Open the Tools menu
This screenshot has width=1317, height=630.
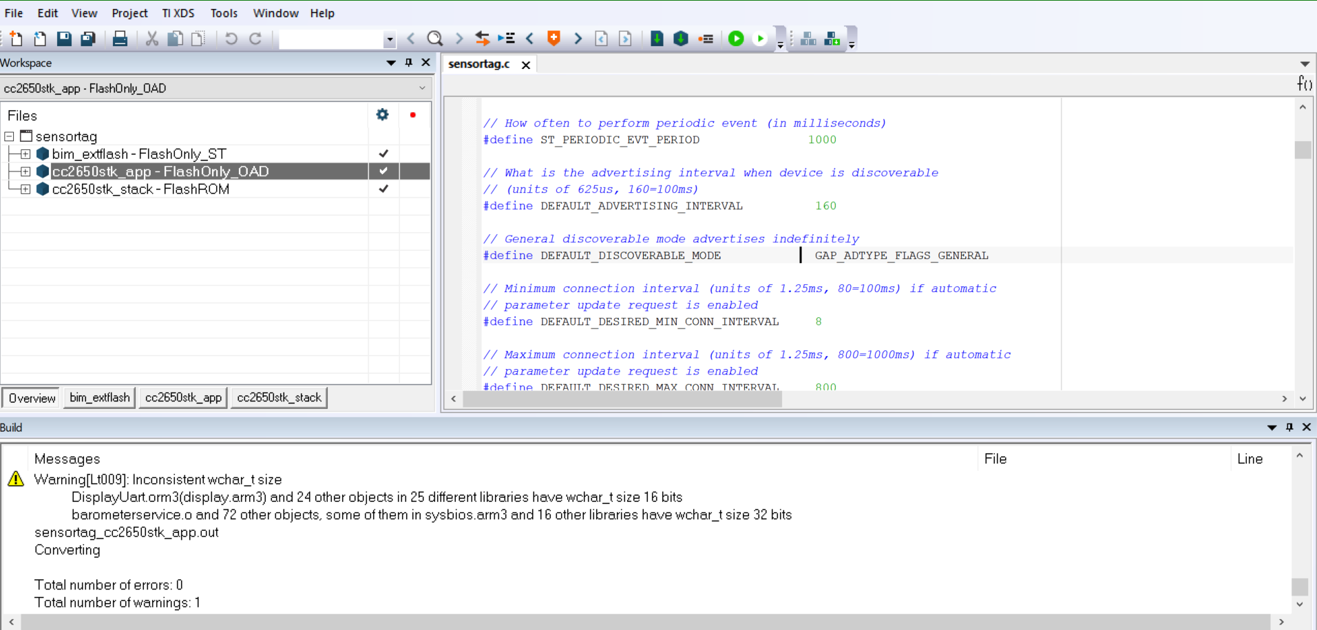coord(224,13)
